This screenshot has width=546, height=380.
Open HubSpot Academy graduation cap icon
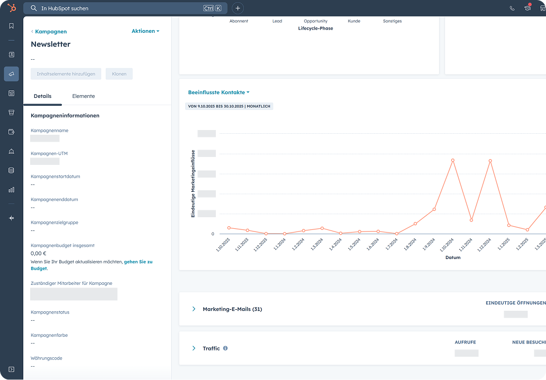[x=527, y=8]
